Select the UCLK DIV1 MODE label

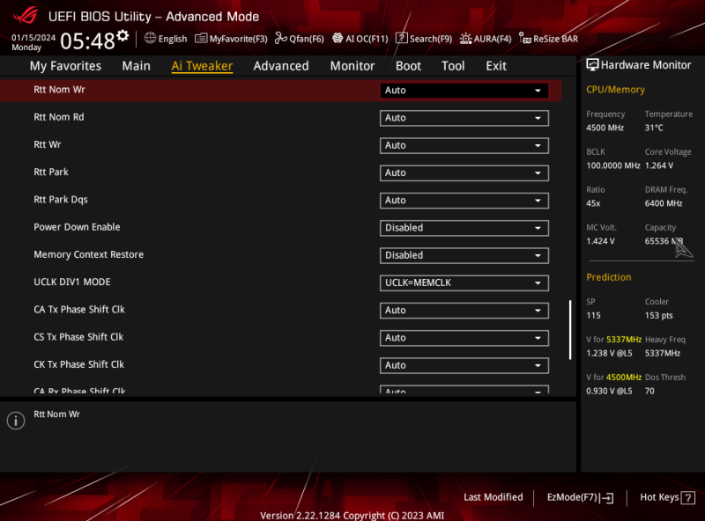pyautogui.click(x=72, y=282)
